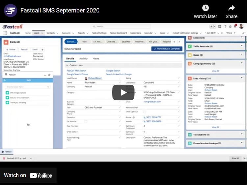Open the Campaign History dropdown arrow

point(242,63)
